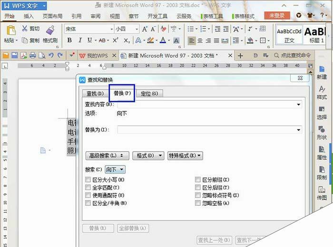This screenshot has height=247, width=333.
Task: Align text right
Action: tap(208, 40)
